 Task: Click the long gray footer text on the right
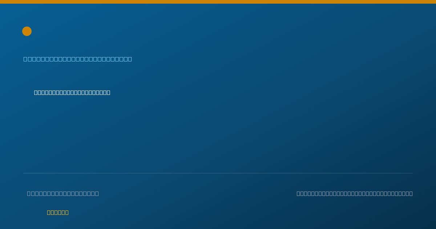355,193
